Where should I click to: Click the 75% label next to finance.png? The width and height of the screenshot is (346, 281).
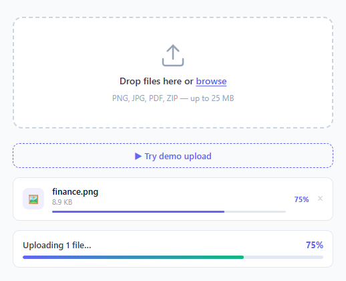pyautogui.click(x=301, y=199)
